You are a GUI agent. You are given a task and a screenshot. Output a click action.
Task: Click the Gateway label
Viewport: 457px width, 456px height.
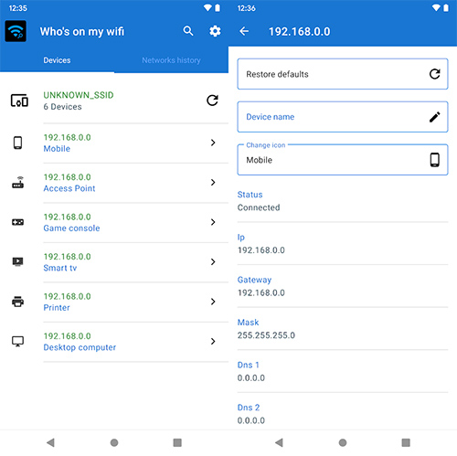[254, 280]
